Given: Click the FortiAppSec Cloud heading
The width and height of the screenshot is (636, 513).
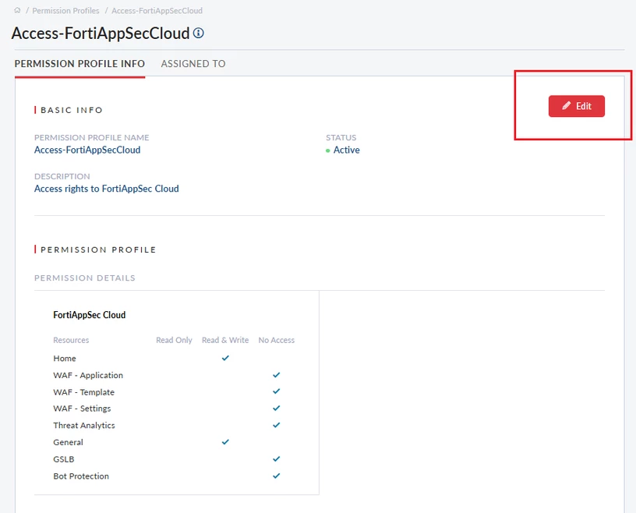Looking at the screenshot, I should click(x=89, y=315).
